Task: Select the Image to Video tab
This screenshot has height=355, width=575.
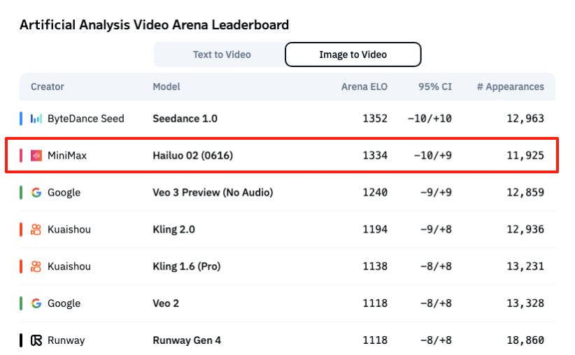Action: click(353, 55)
